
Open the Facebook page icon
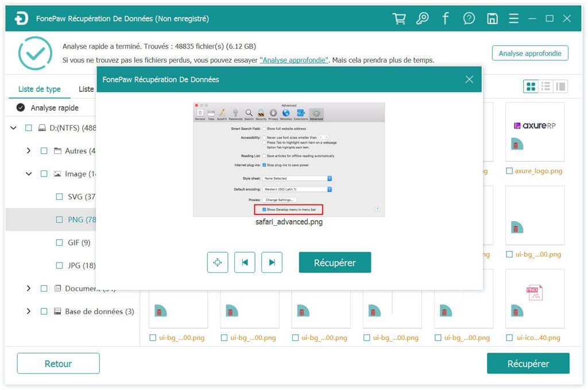click(446, 18)
